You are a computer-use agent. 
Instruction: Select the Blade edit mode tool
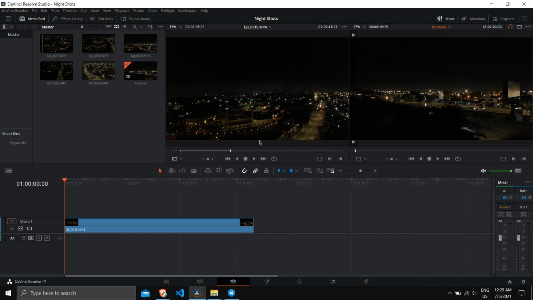(194, 171)
